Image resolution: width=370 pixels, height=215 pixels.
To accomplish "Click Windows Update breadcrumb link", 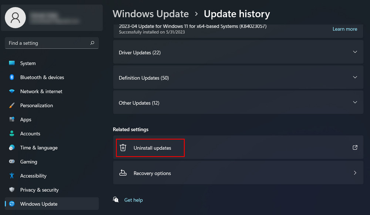I will coord(151,14).
